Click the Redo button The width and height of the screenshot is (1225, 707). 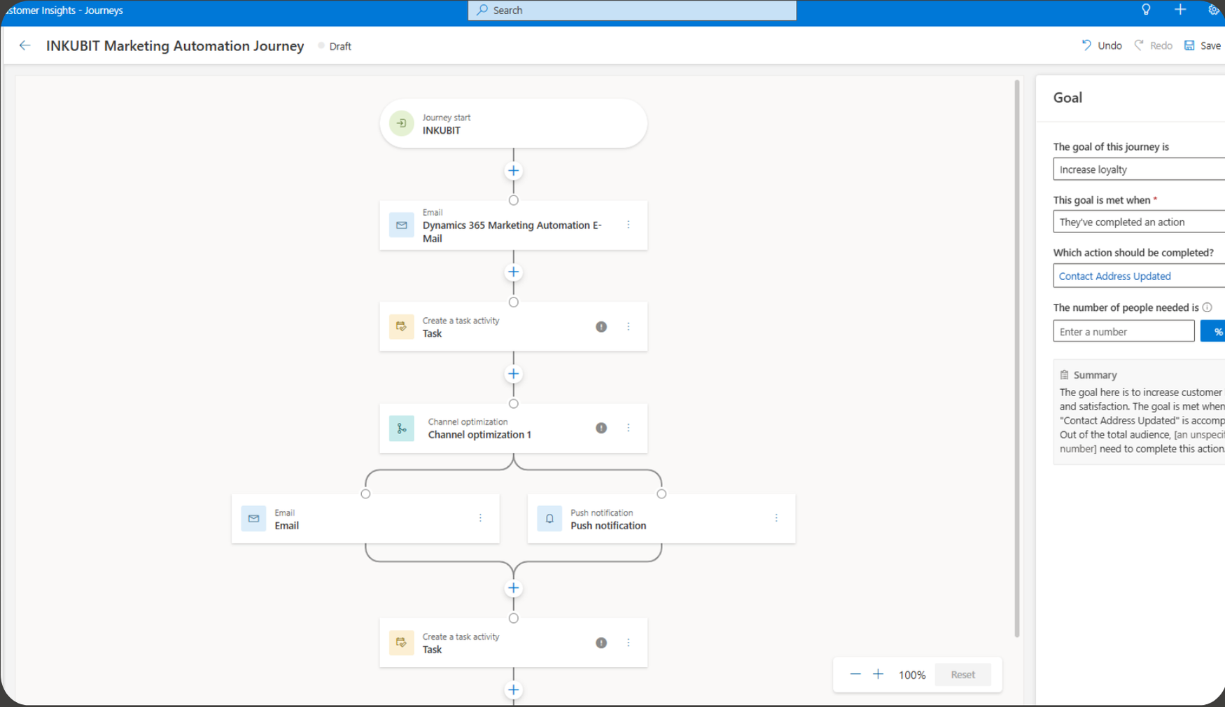pyautogui.click(x=1154, y=45)
